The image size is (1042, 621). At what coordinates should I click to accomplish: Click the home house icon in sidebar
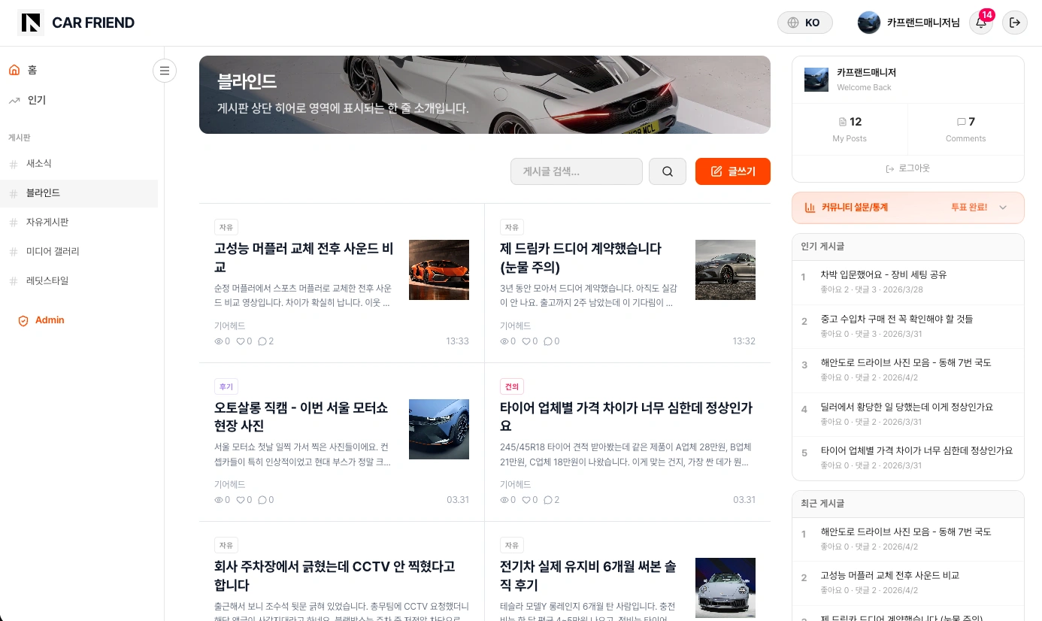(14, 70)
